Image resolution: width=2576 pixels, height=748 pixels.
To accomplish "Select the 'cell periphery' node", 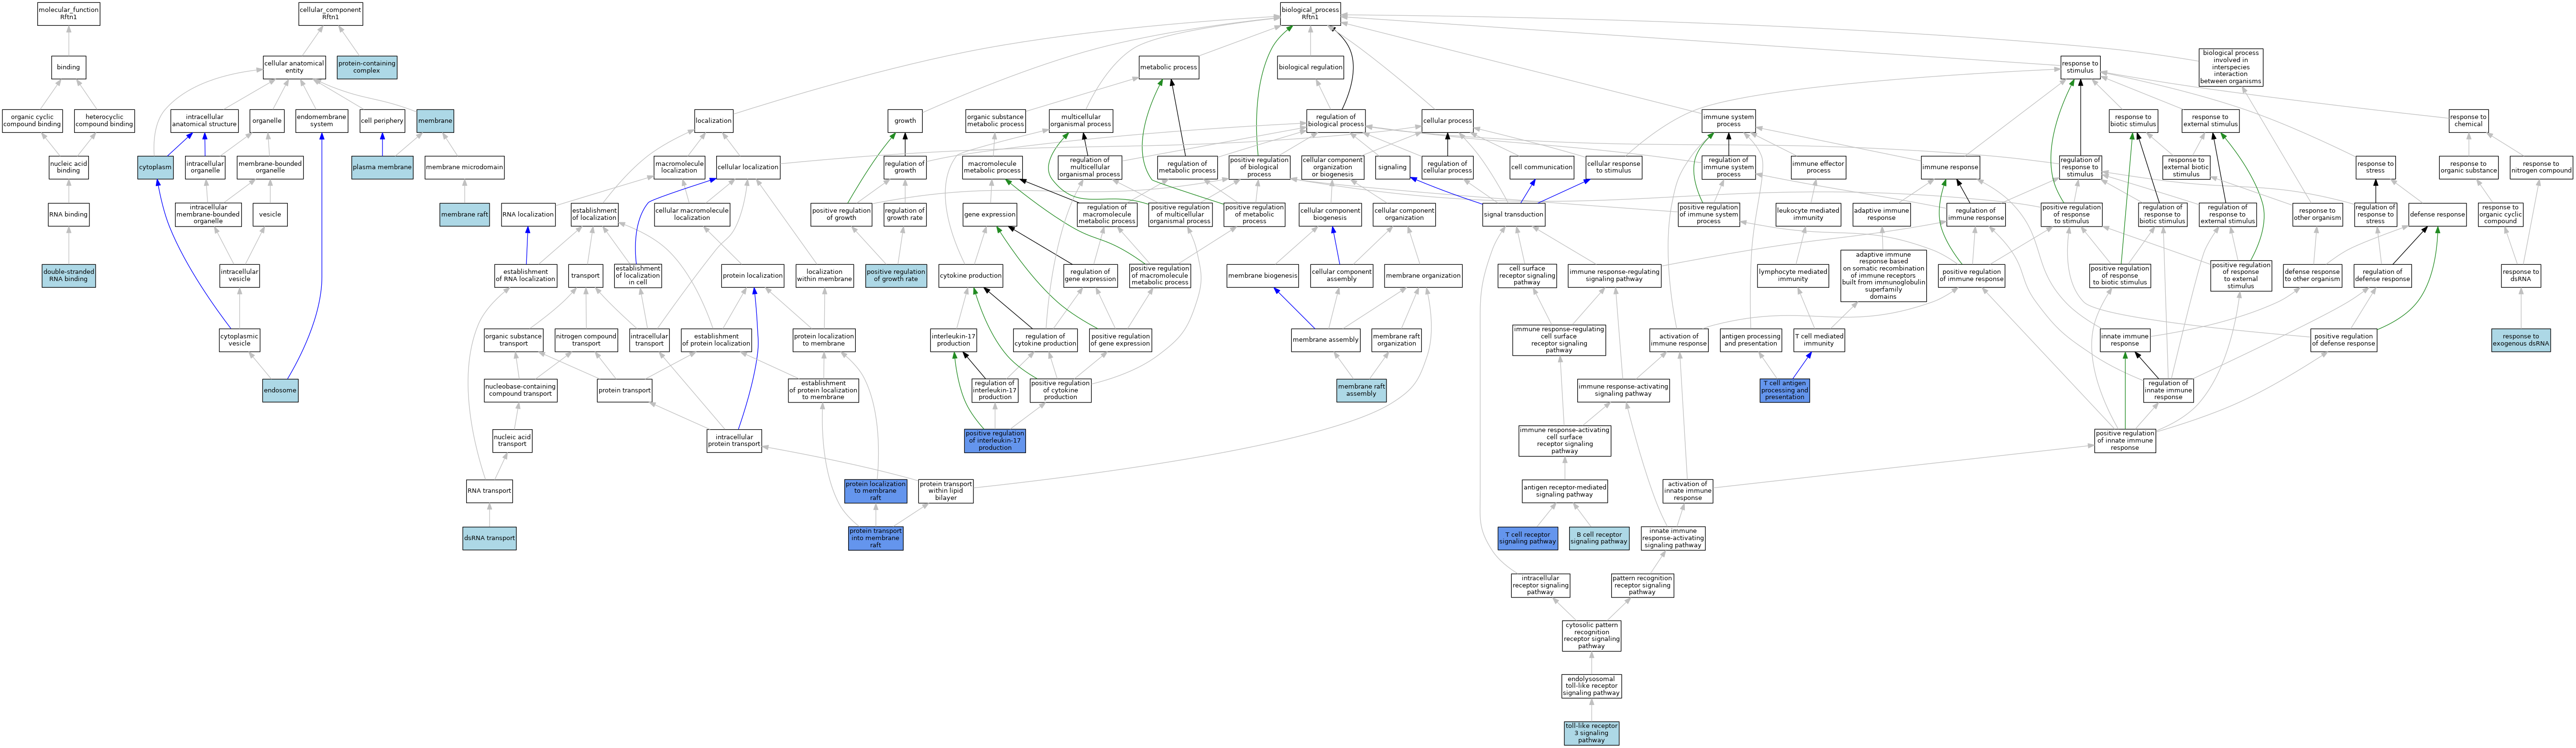I will [x=382, y=121].
